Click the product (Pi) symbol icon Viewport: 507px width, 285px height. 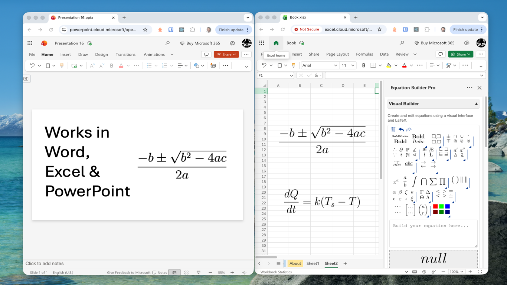tap(443, 181)
